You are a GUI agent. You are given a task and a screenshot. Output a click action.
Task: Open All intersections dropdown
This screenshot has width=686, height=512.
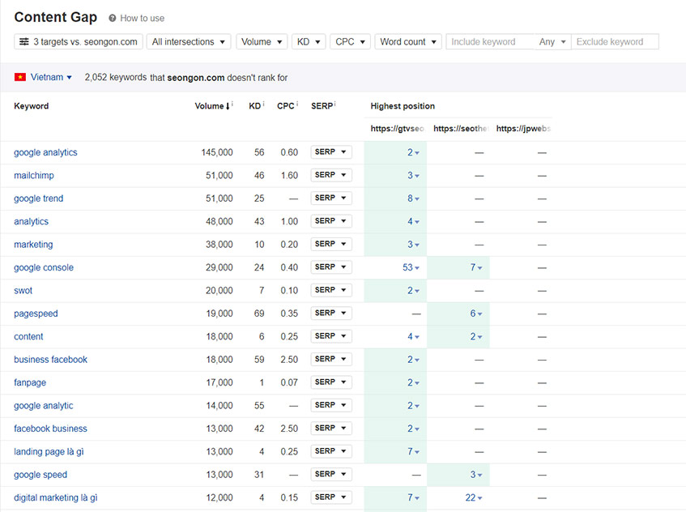click(x=189, y=42)
